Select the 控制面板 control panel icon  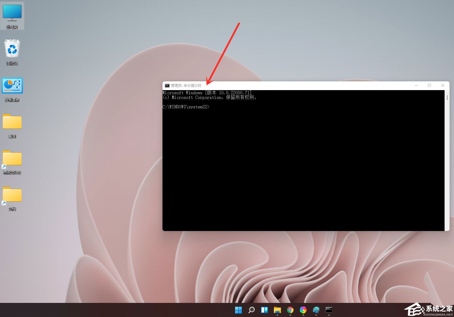point(12,90)
